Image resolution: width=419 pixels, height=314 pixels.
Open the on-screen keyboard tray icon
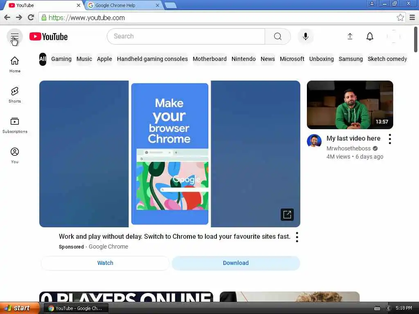(377, 308)
